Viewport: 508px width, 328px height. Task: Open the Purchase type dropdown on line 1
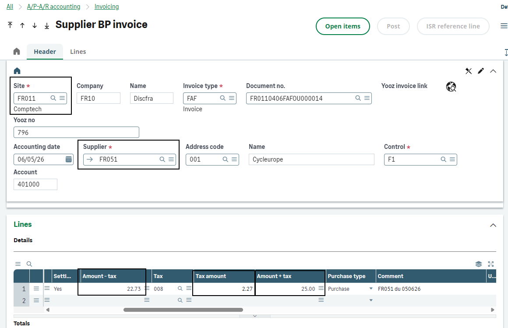(371, 289)
